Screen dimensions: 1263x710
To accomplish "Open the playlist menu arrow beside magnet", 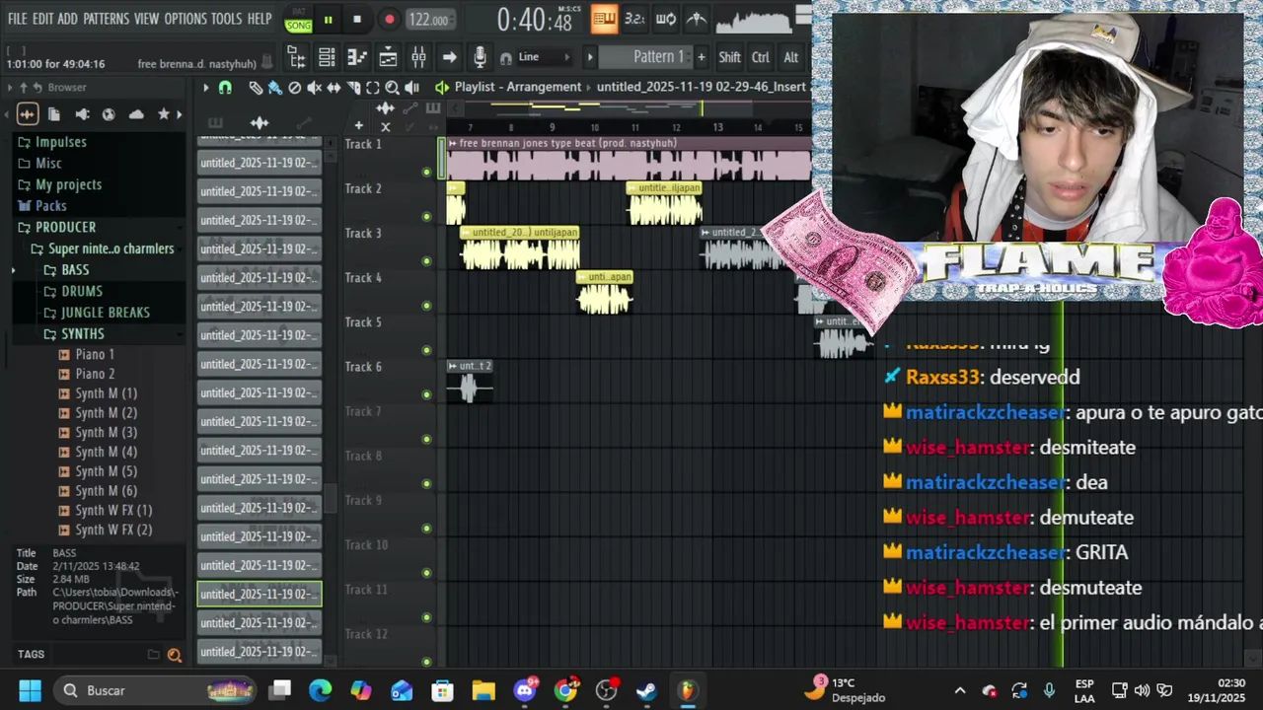I will tap(205, 88).
